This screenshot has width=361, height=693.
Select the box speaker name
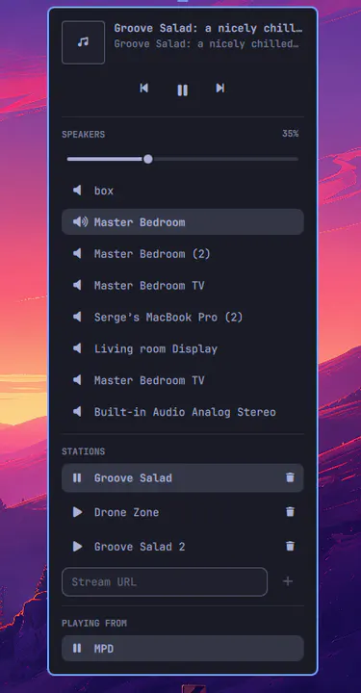click(104, 191)
